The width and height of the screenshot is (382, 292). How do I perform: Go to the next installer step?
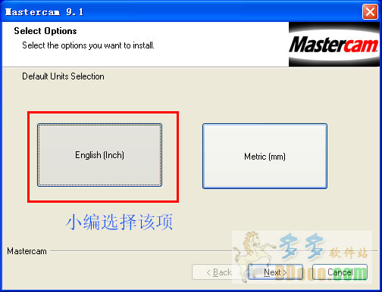coord(275,272)
